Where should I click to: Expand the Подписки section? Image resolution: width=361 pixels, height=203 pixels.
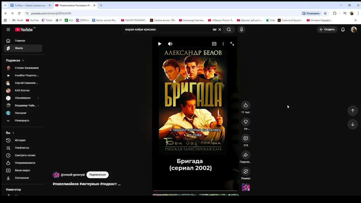tap(15, 60)
